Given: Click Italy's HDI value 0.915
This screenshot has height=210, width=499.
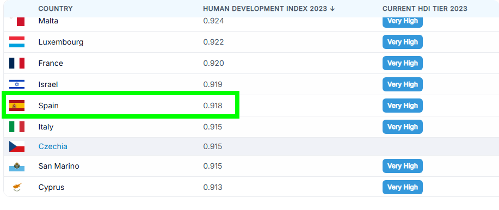Looking at the screenshot, I should (213, 127).
